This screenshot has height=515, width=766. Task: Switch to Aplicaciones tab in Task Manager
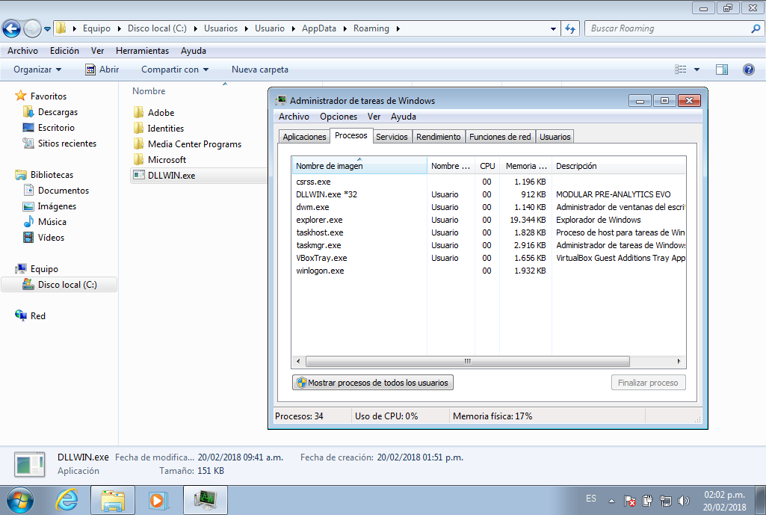click(304, 137)
